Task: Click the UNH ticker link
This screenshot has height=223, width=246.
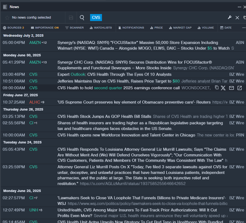Action: tap(34, 210)
